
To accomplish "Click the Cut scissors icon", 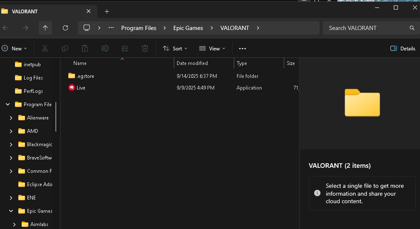I will tap(45, 48).
